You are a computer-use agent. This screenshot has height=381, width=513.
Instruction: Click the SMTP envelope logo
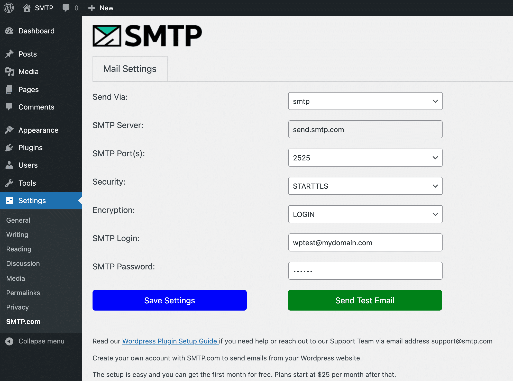[x=107, y=36]
